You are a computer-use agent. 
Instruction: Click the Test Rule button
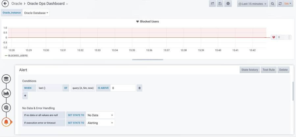(269, 69)
